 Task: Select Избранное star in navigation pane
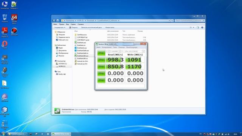click(56, 32)
